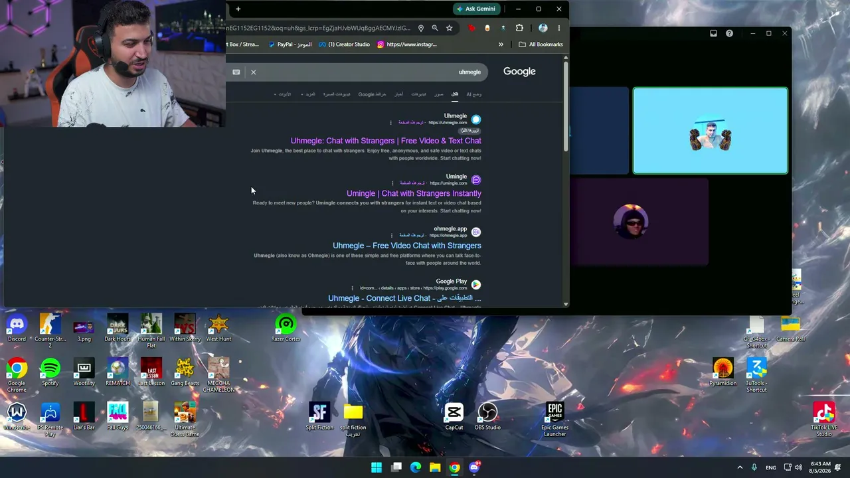
Task: Click the inbox icon in the call window title bar
Action: click(713, 33)
